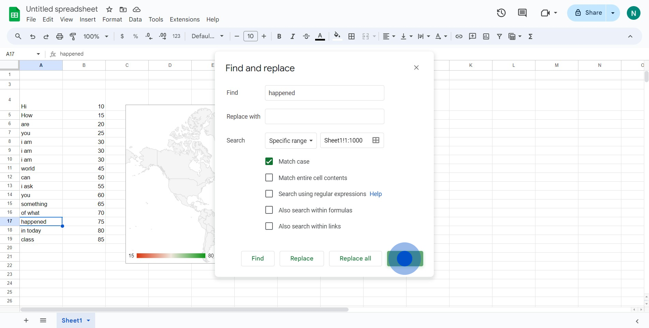Enable Match entire cell contents
This screenshot has height=328, width=649.
[x=269, y=178]
